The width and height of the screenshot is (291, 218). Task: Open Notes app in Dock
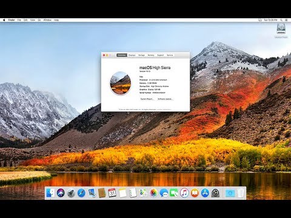(122, 193)
